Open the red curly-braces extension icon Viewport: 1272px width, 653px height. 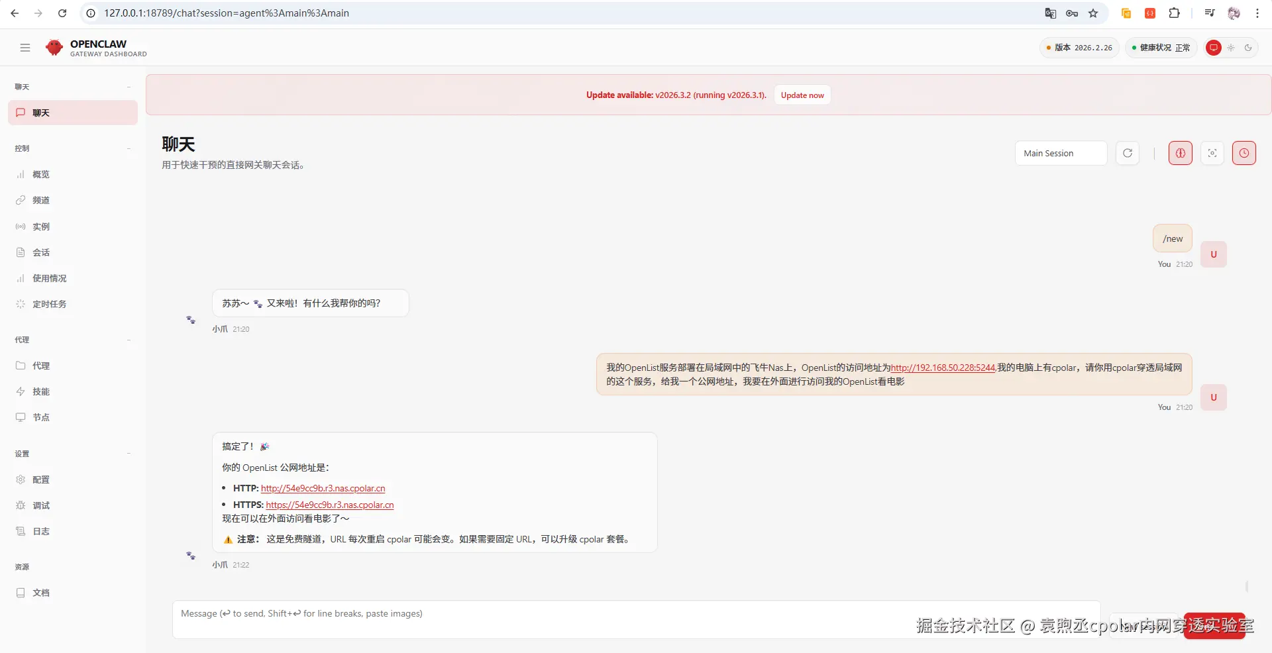1150,13
